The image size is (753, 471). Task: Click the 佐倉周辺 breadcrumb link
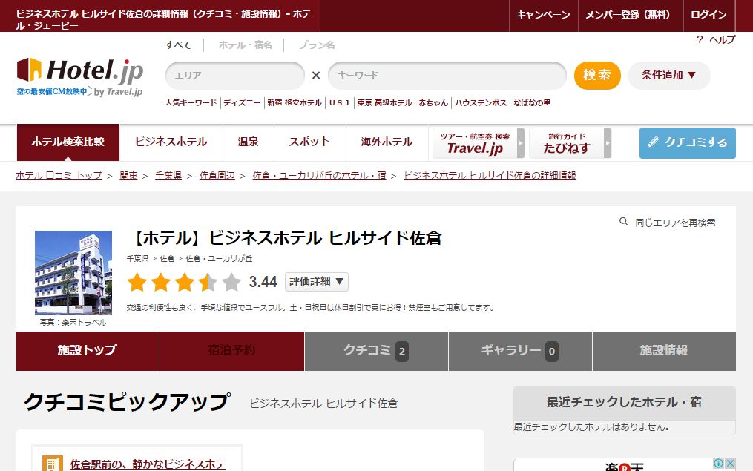217,176
